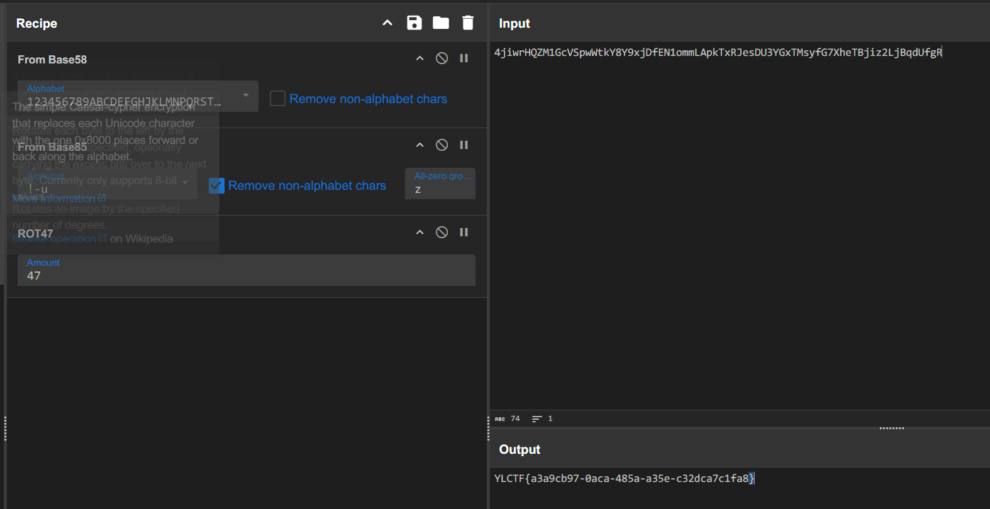
Task: Click the ROT47 Amount field
Action: 246,275
